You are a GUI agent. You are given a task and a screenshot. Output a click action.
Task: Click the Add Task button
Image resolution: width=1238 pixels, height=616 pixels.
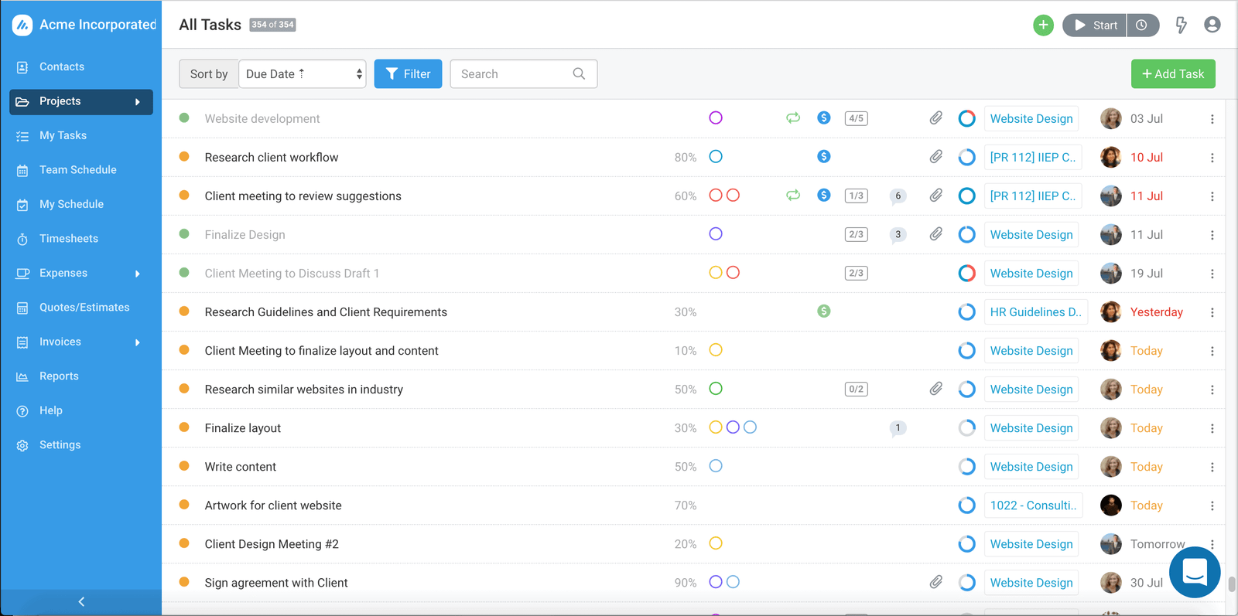tap(1172, 74)
